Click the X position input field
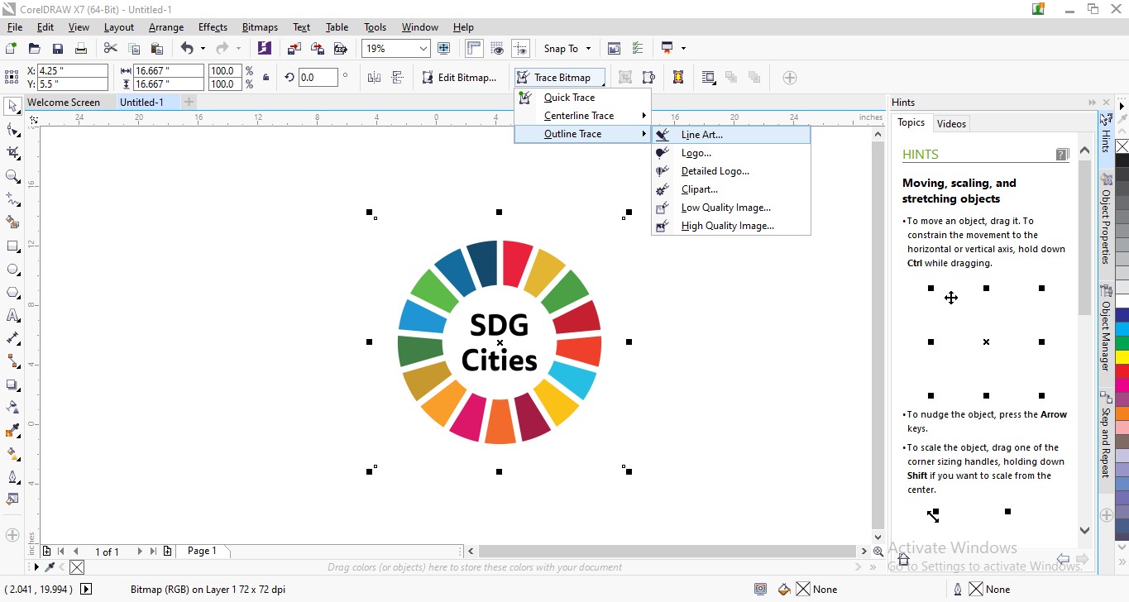Screen dimensions: 1129x602 click(x=73, y=71)
